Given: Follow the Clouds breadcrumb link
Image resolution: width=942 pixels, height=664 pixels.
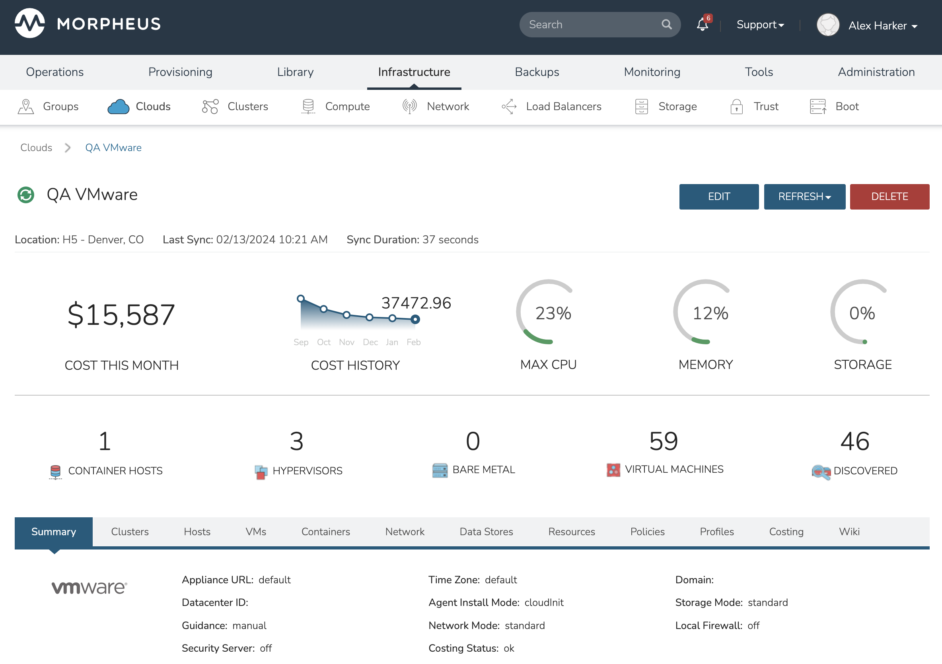Looking at the screenshot, I should tap(36, 148).
